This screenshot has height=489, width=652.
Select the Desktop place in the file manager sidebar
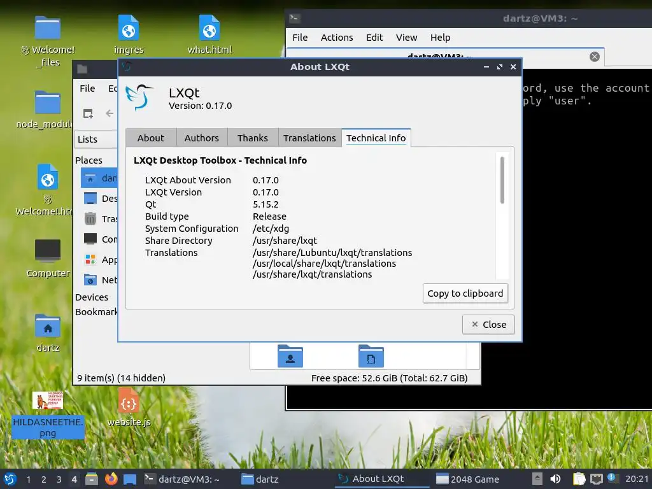pos(100,199)
